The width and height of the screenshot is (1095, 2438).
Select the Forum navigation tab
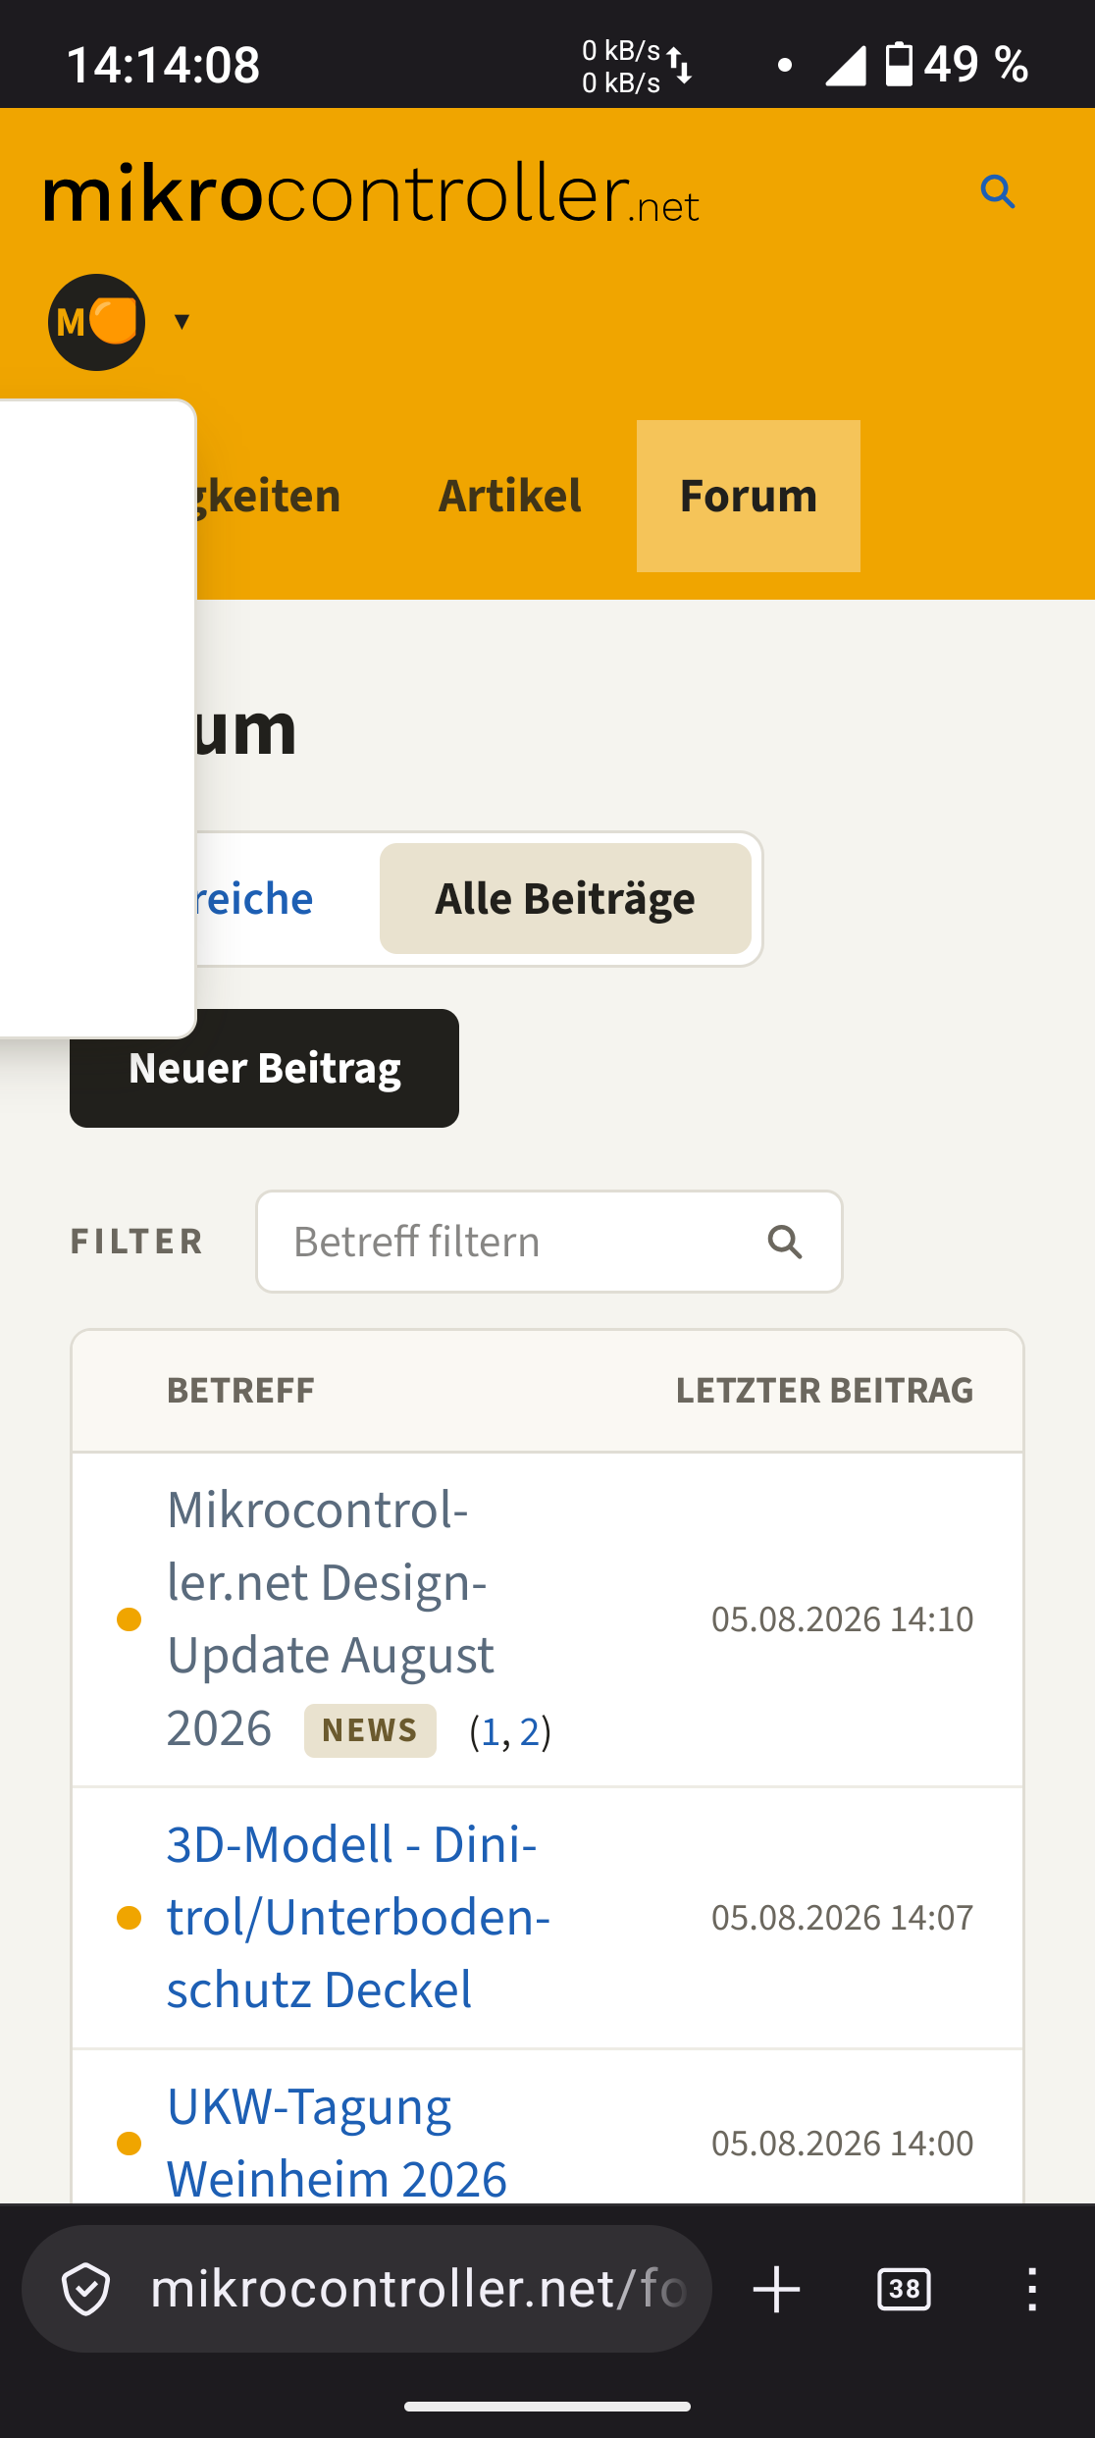pos(749,496)
